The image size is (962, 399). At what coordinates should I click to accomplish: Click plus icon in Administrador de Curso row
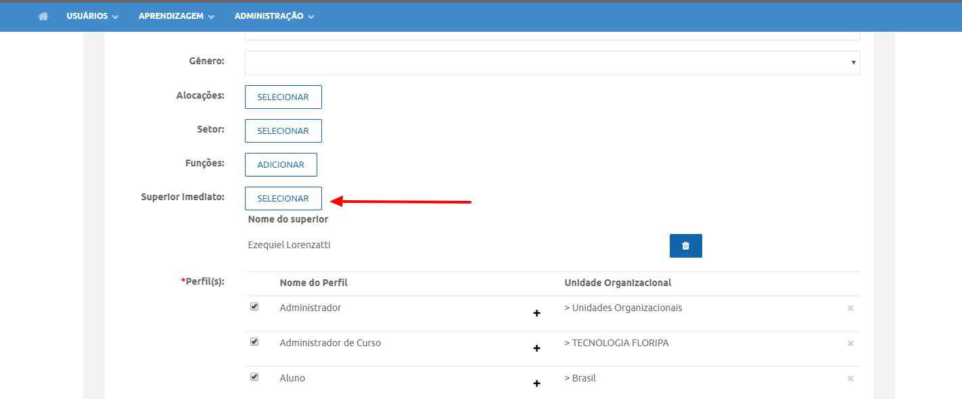[x=536, y=348]
